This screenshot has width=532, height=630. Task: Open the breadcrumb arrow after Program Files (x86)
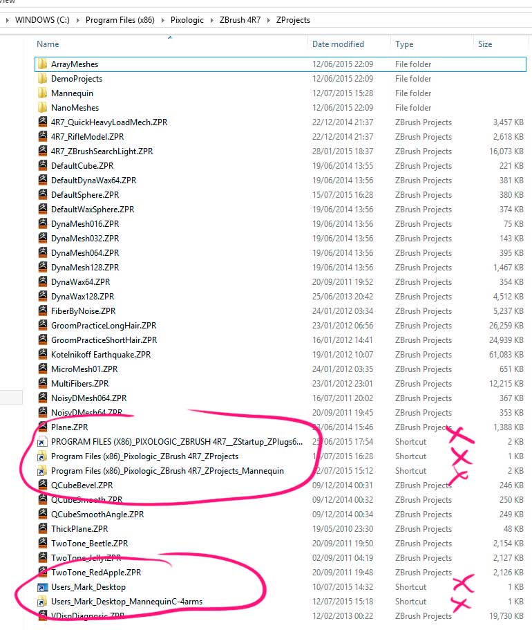point(162,19)
